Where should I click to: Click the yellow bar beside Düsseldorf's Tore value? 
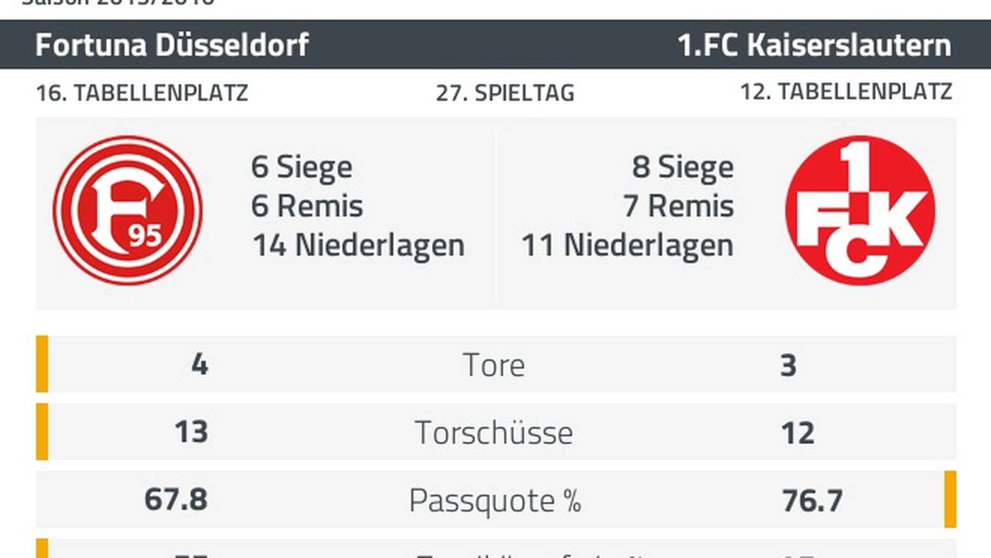(42, 364)
